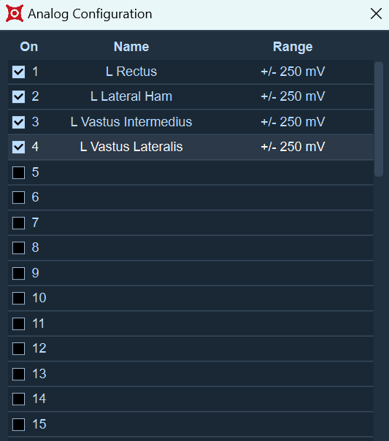Check the channel 8 box
389x441 pixels.
click(x=18, y=248)
